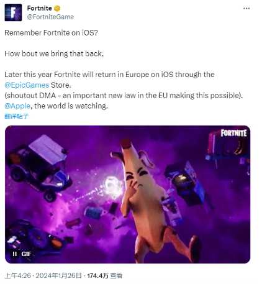Click the 'Remember Fortnite on iOS?' text

tap(51, 33)
